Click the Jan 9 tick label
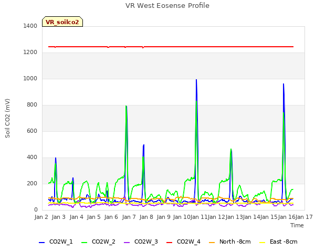Screen dimensions: 336x252 [163, 217]
